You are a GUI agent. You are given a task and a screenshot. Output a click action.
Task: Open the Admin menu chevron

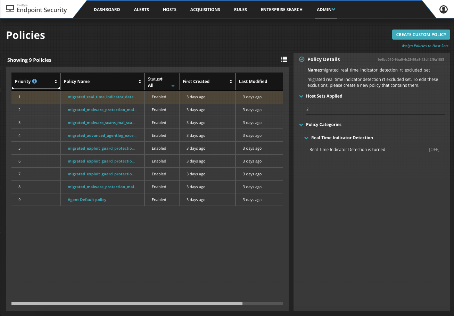(x=333, y=9)
